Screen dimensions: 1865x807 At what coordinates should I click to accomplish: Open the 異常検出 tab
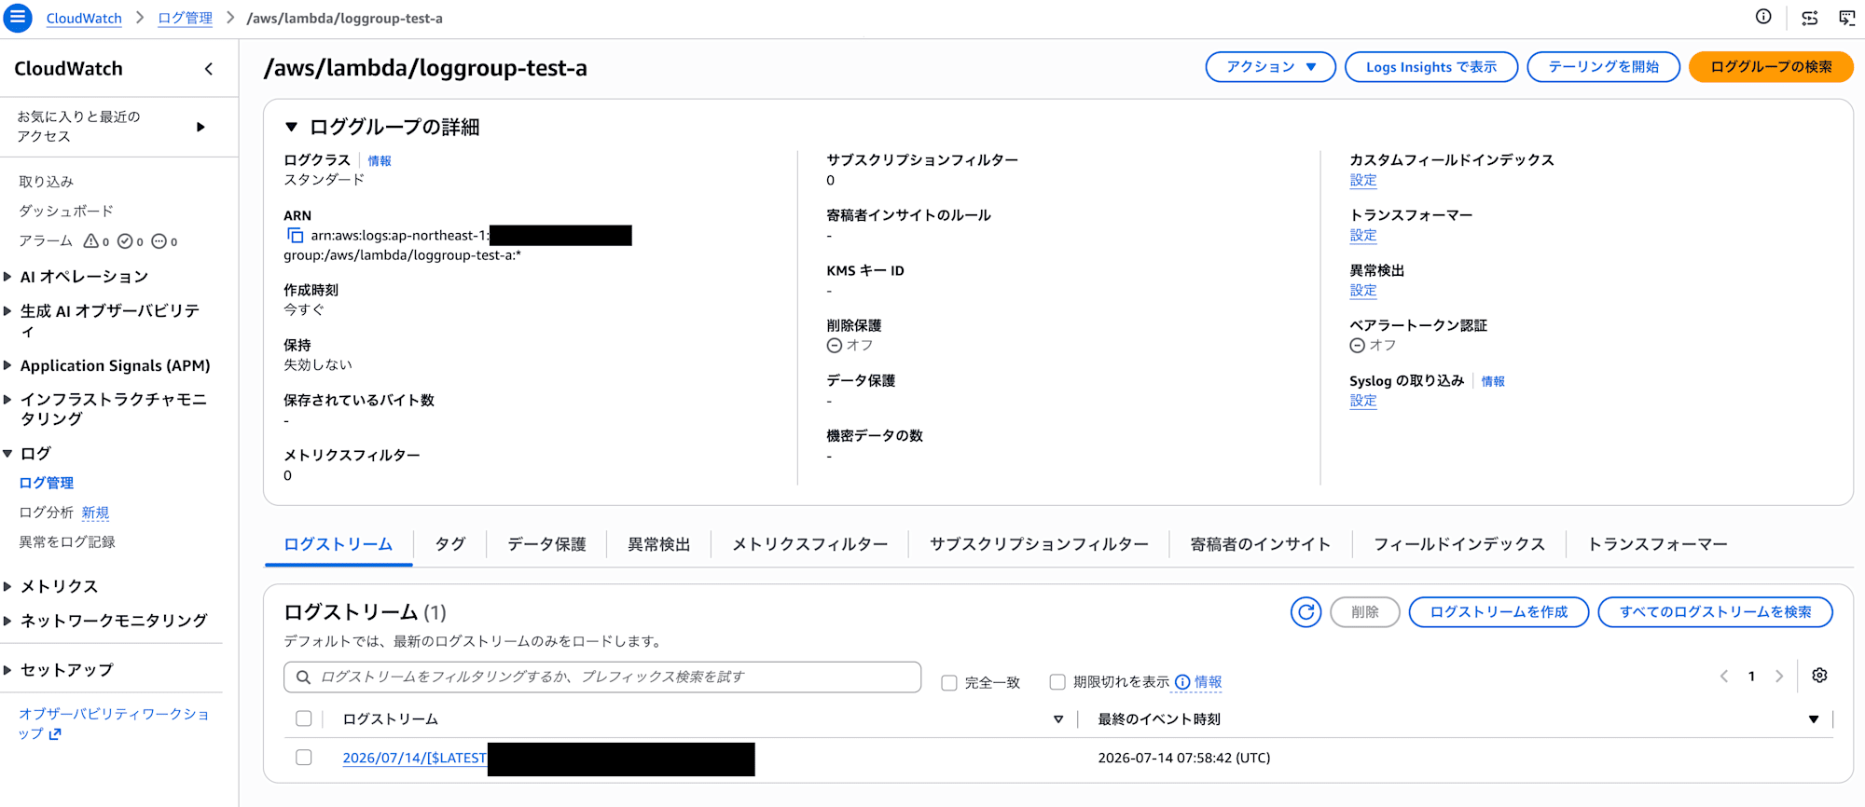pyautogui.click(x=659, y=544)
